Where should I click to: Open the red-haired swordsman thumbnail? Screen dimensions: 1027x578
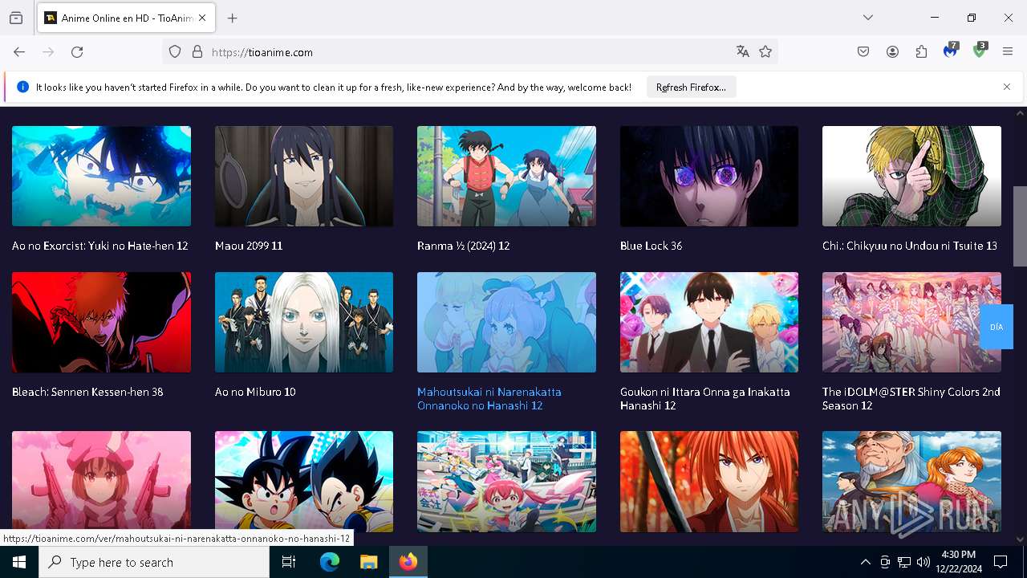click(x=709, y=482)
